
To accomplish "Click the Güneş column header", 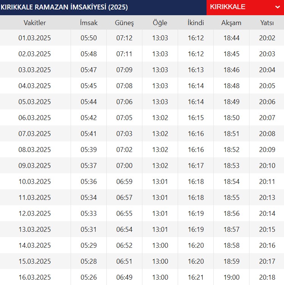I will coord(124,23).
